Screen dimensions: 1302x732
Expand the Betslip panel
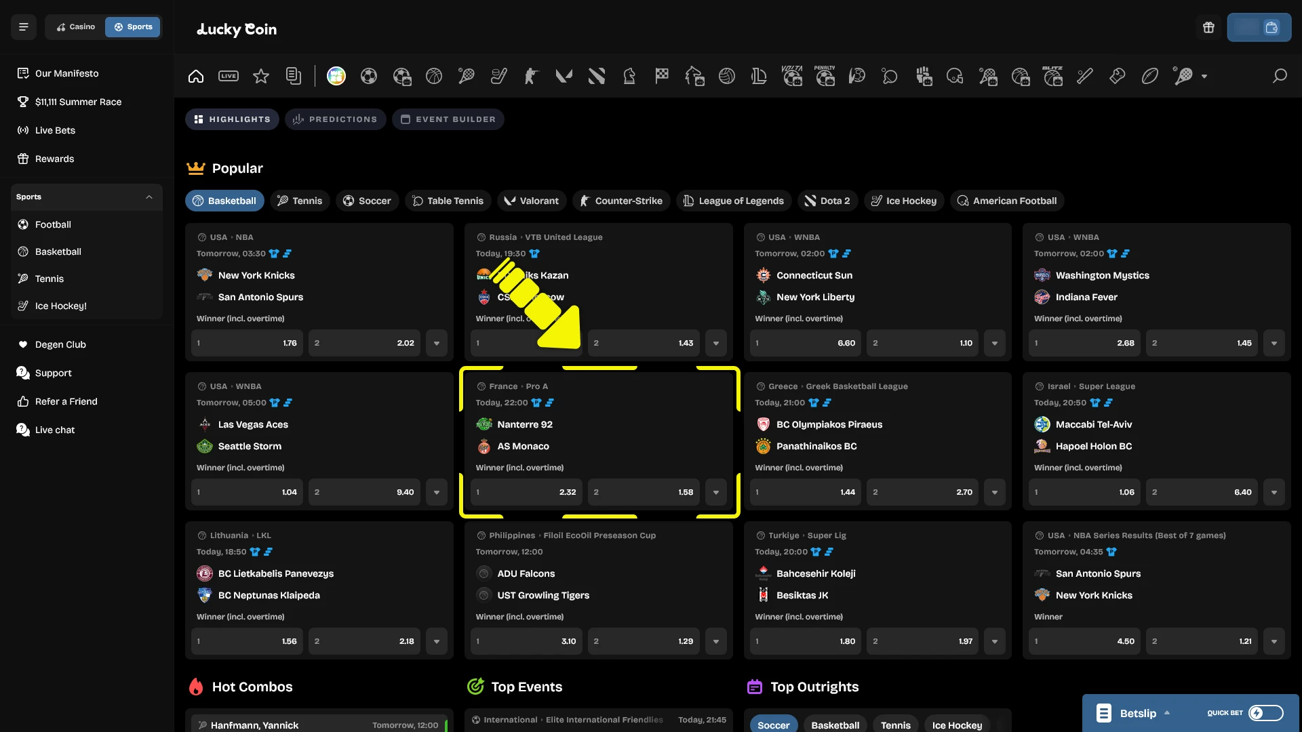pos(1134,713)
